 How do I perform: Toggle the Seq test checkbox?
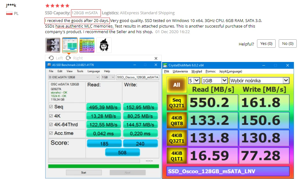pos(51,107)
